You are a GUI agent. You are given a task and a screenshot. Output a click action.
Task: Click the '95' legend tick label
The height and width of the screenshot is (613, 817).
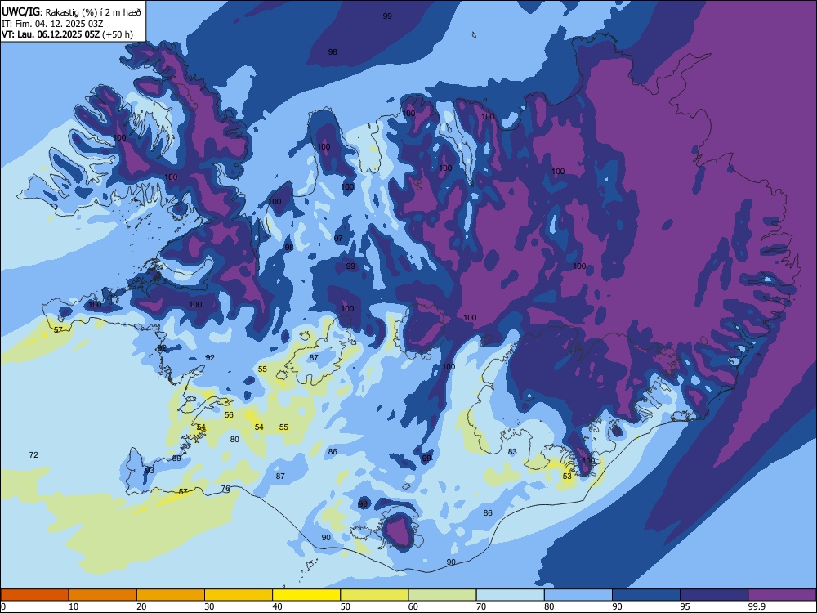coord(685,606)
